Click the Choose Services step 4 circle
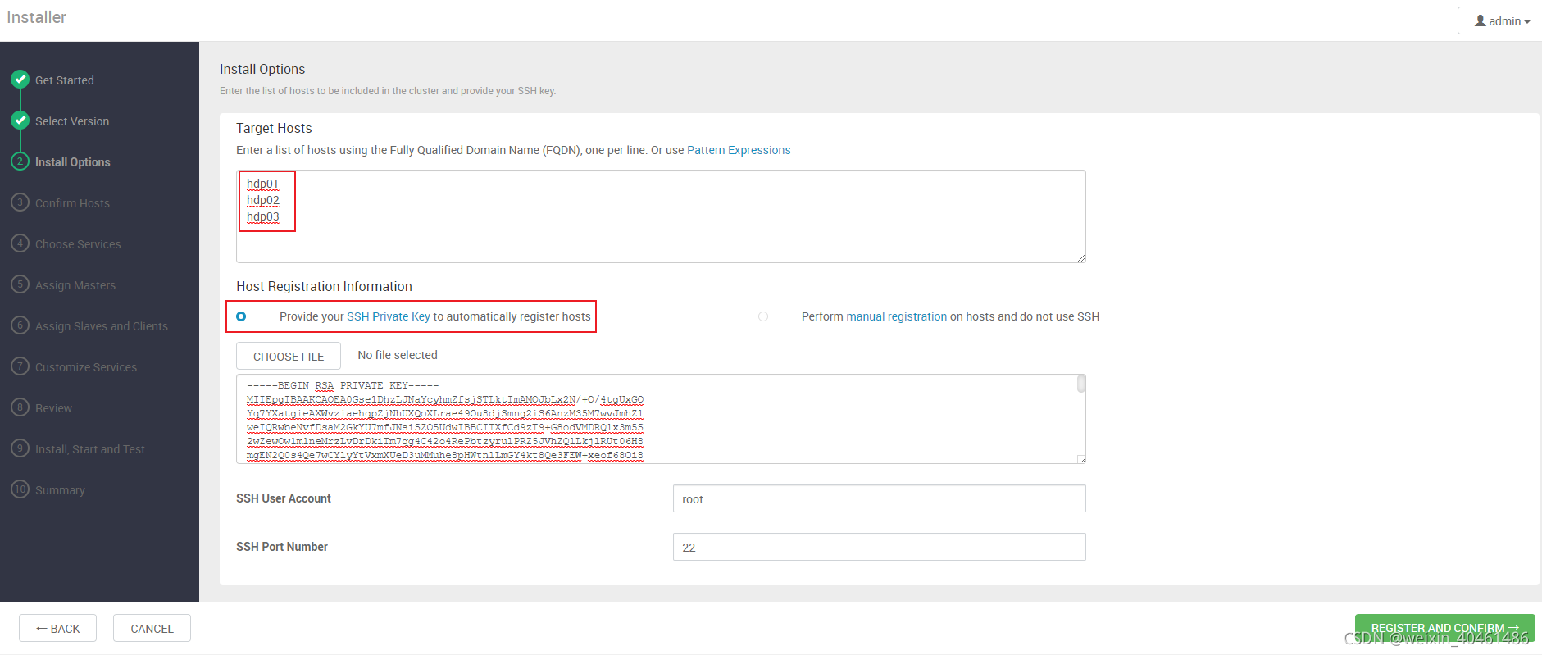1542x655 pixels. [x=20, y=243]
